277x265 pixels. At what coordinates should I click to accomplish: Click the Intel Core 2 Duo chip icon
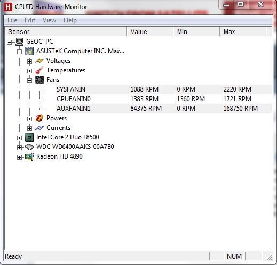click(x=29, y=137)
